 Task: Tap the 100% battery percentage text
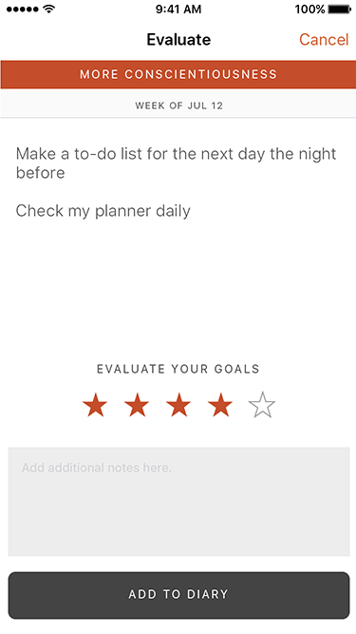[x=310, y=10]
